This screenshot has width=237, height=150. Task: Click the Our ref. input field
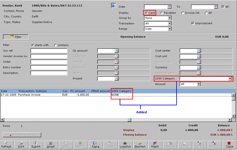pyautogui.click(x=49, y=51)
